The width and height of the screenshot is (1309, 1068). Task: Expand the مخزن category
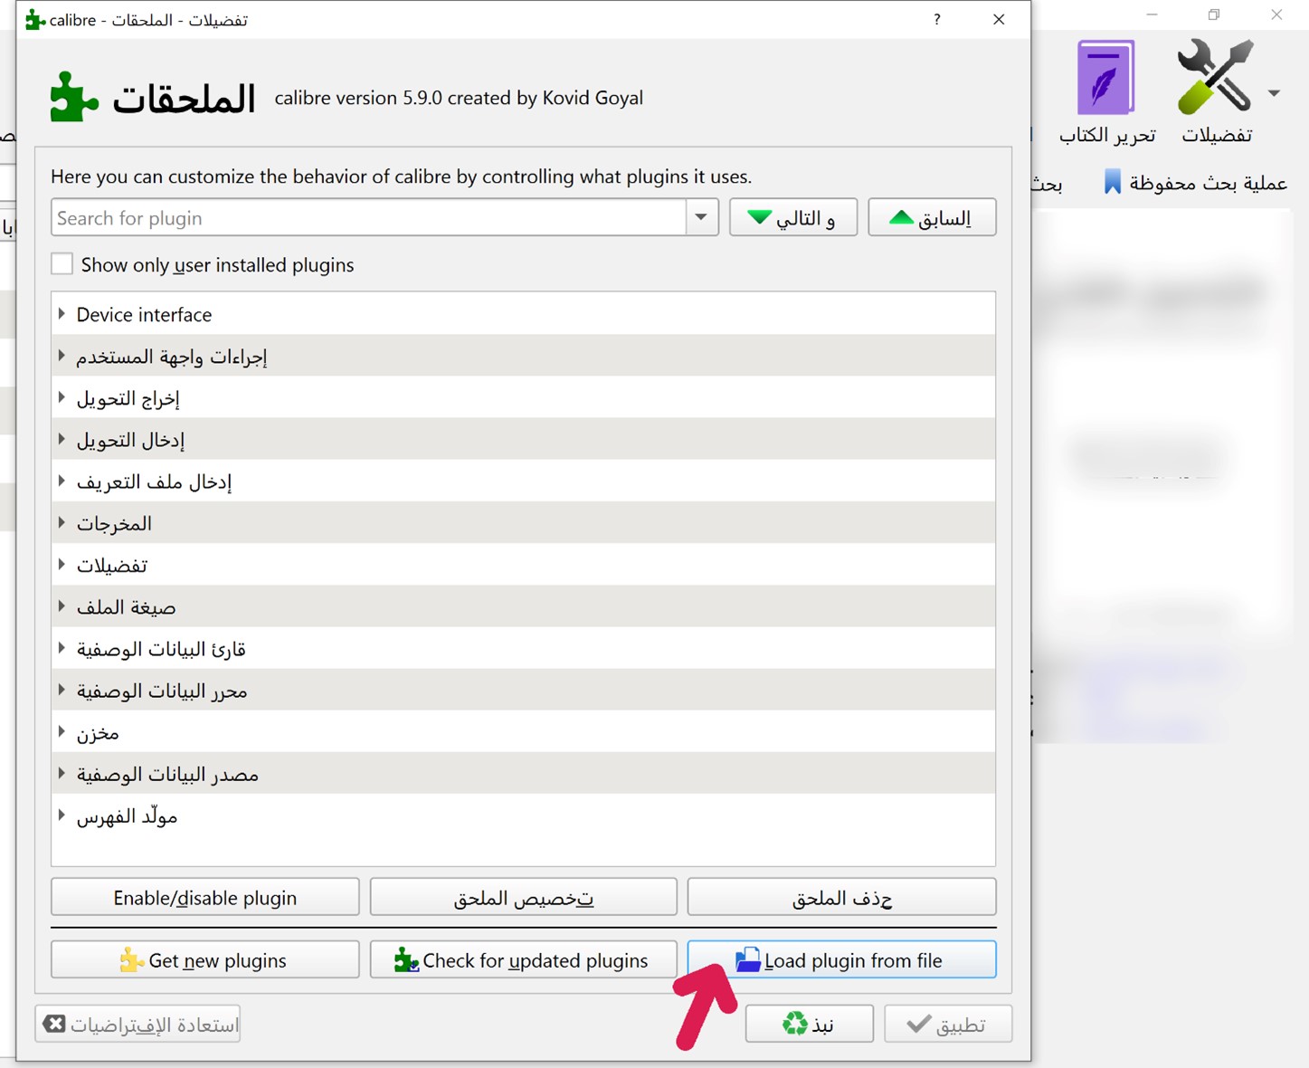click(x=62, y=731)
